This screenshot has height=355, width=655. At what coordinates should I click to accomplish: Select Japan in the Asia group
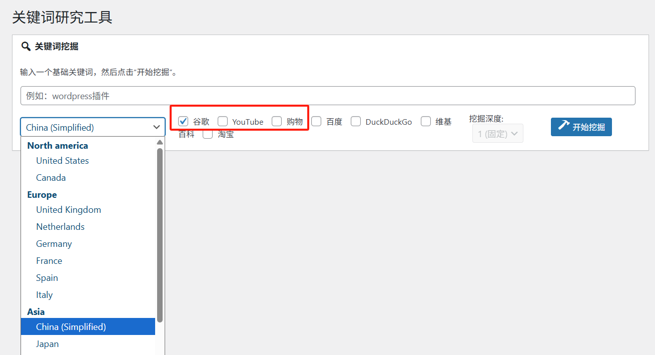[x=48, y=344]
